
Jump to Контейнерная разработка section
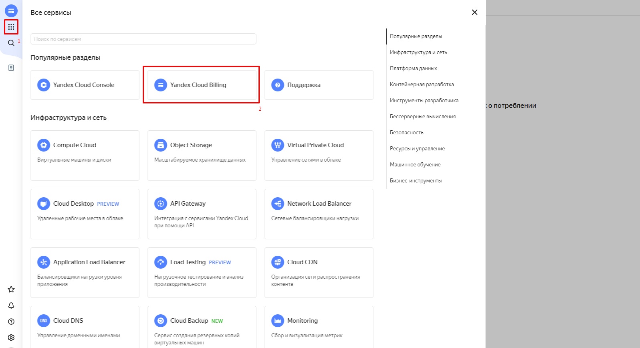pos(422,85)
